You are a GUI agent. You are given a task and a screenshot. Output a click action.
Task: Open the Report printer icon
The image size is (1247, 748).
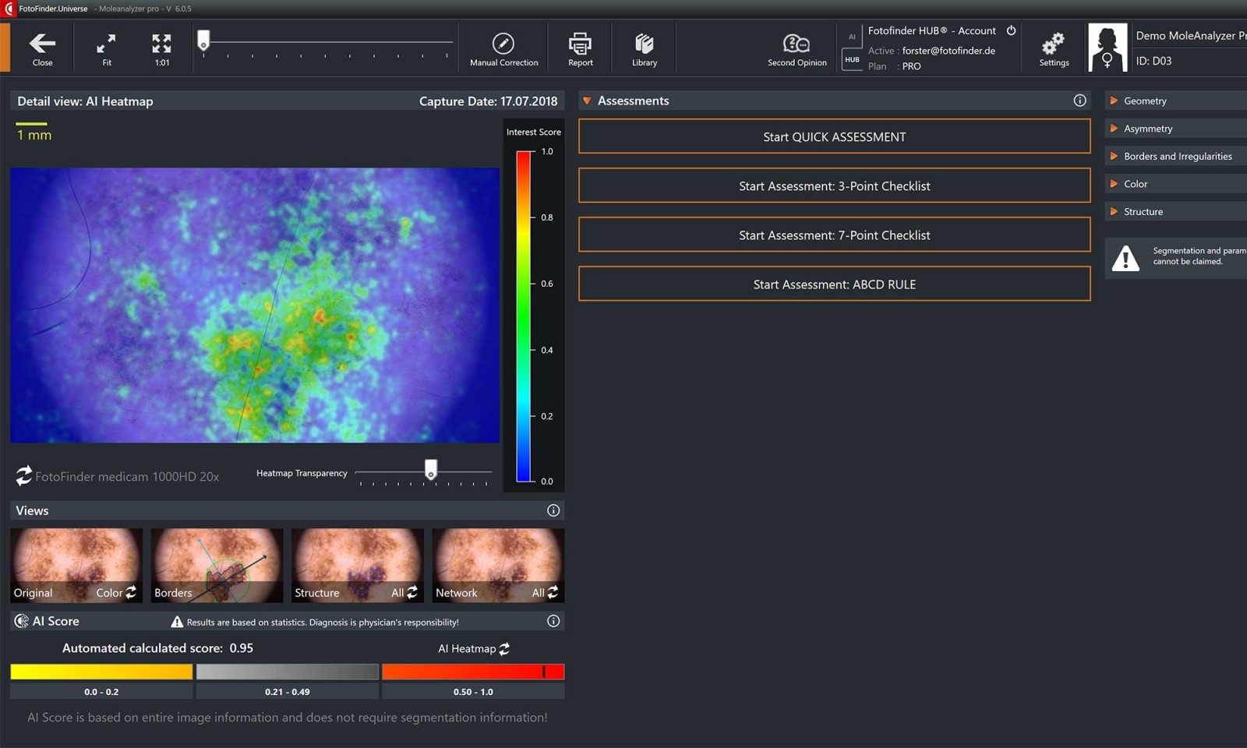click(580, 43)
